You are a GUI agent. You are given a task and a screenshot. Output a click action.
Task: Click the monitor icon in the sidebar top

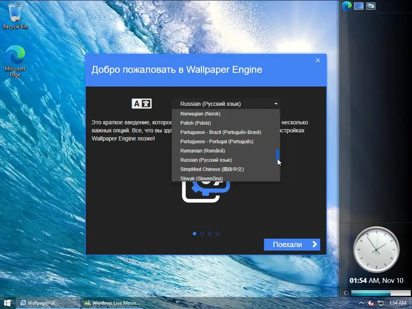(358, 6)
